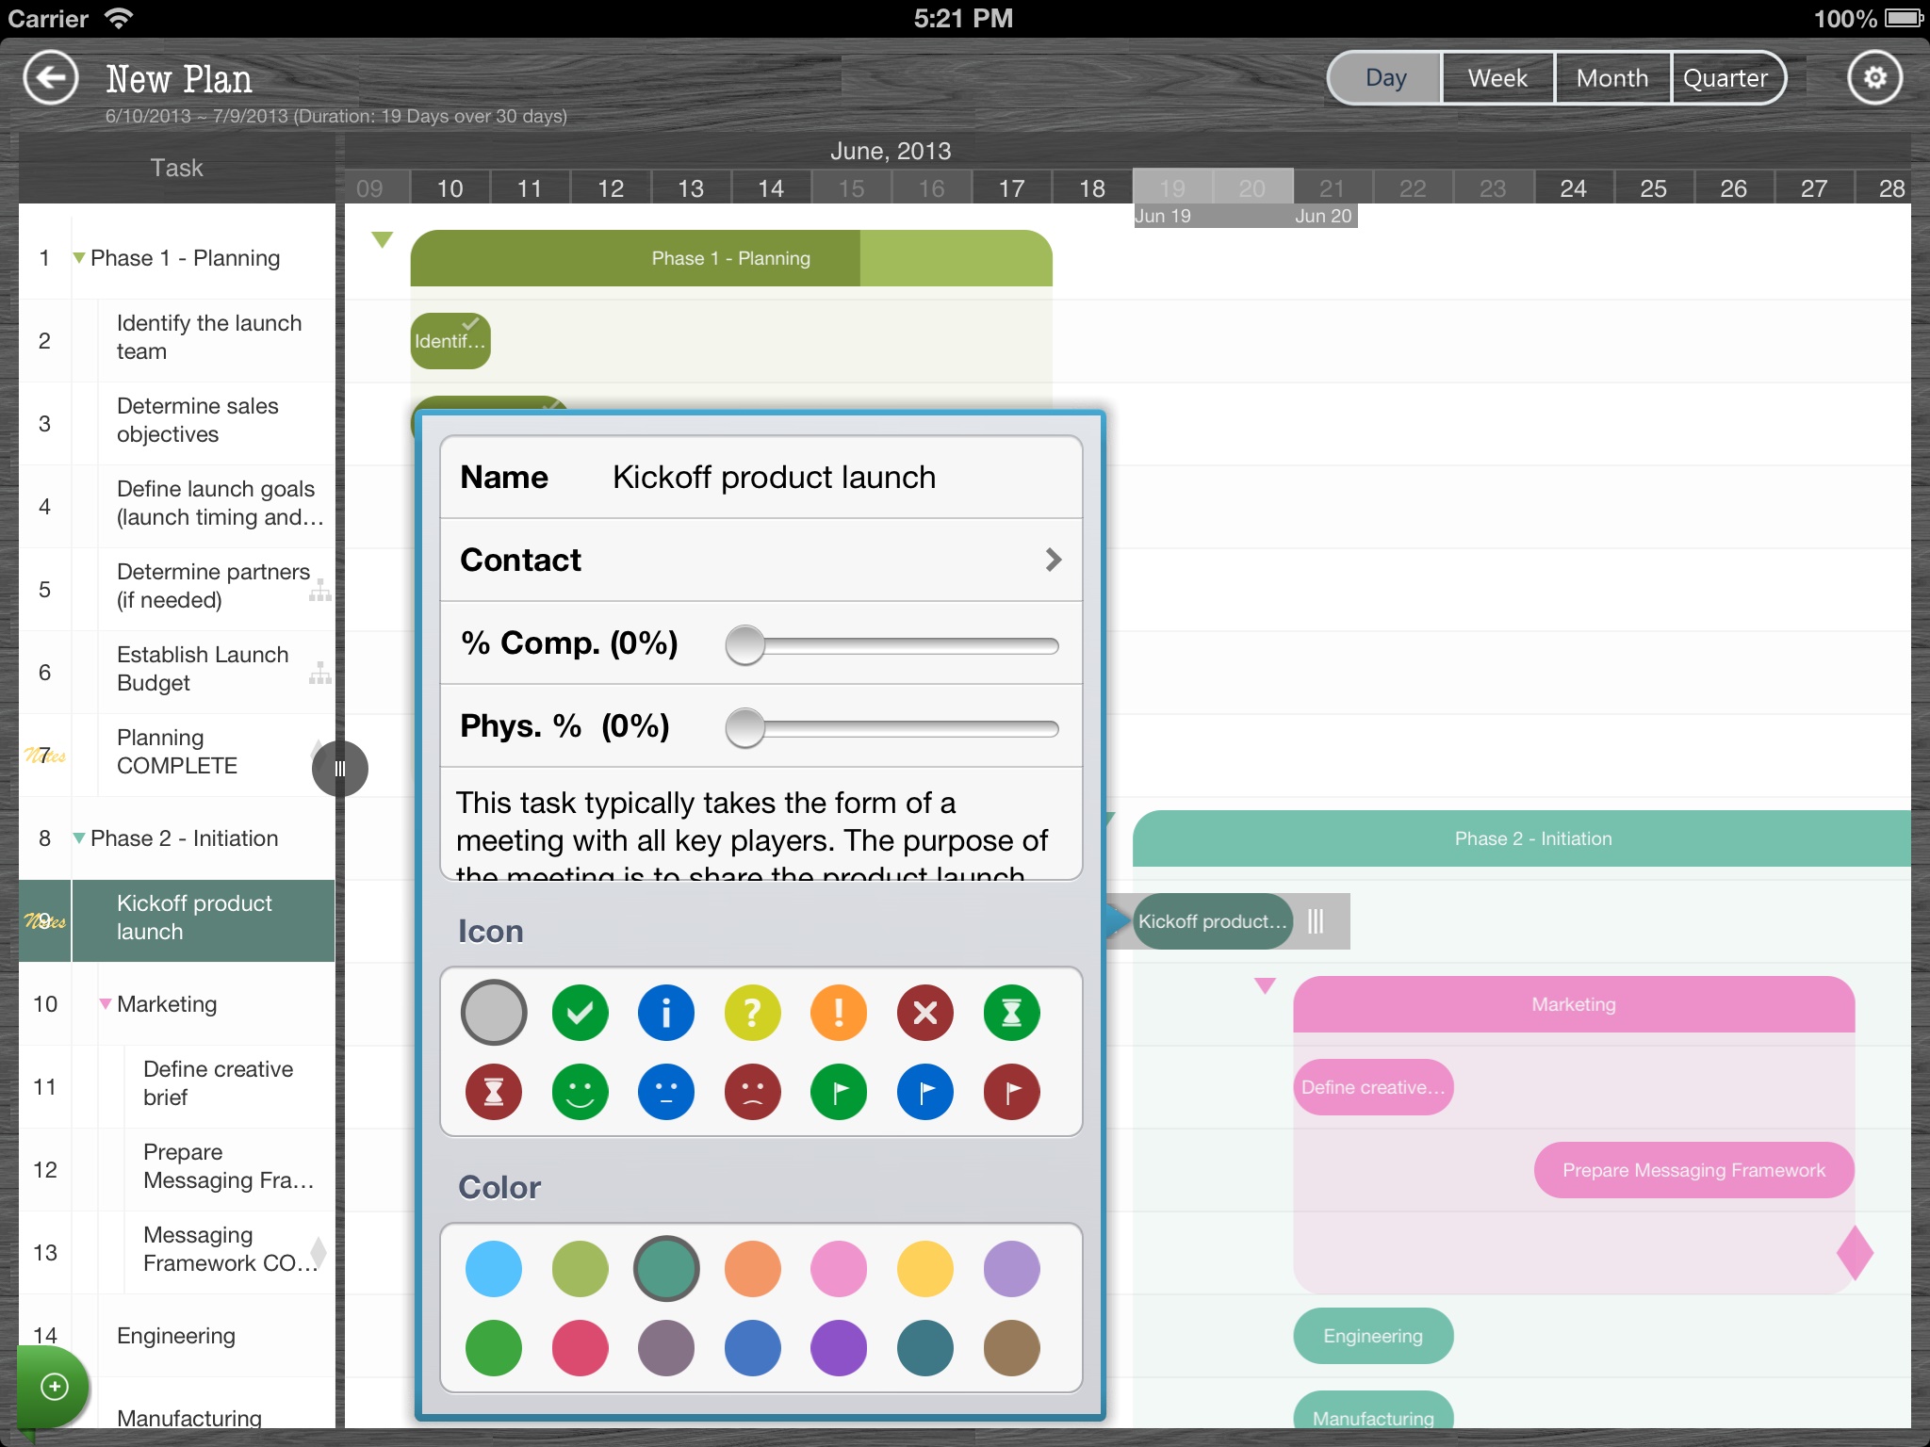Select the green checkmark task icon
This screenshot has width=1930, height=1447.
(580, 1013)
